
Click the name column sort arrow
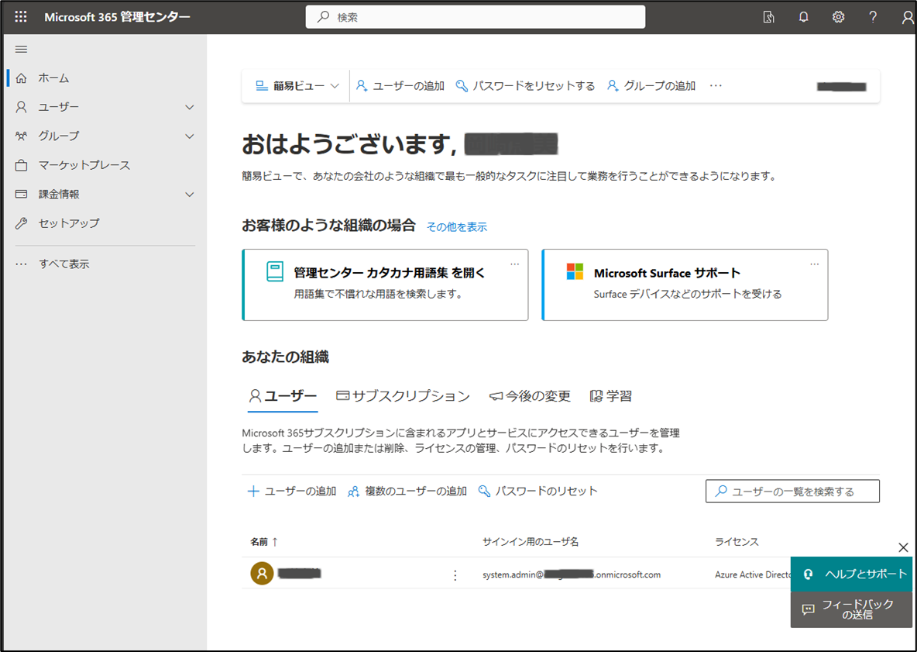tap(275, 542)
